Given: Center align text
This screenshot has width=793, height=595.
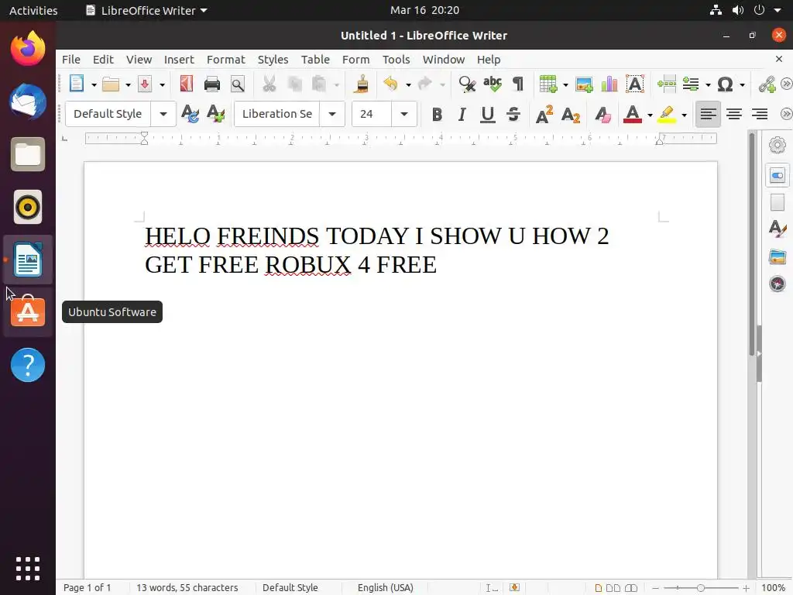Looking at the screenshot, I should point(734,114).
